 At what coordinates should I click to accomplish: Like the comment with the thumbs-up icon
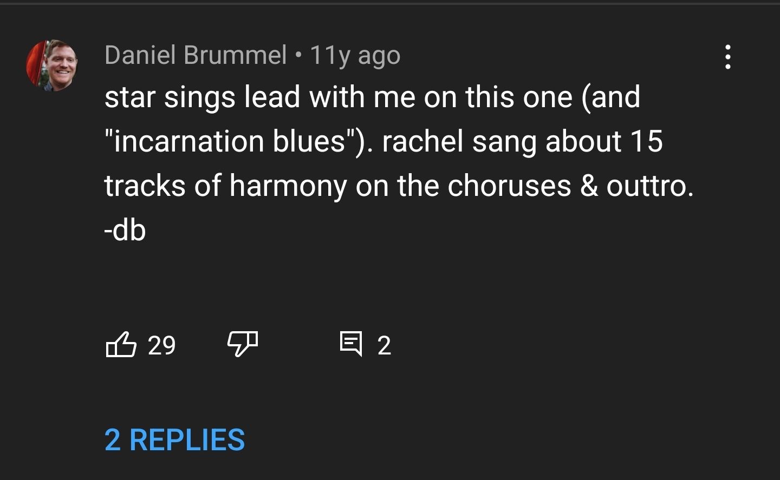coord(121,345)
